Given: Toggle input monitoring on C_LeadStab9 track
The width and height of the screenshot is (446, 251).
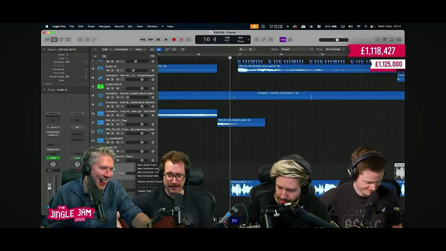Looking at the screenshot, I should pos(122,143).
